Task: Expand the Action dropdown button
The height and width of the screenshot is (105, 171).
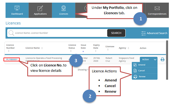Action: [149, 59]
